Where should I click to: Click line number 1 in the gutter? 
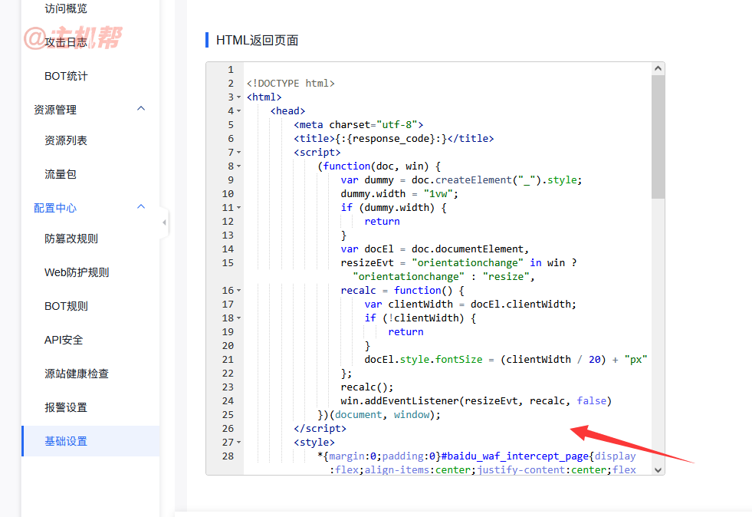(231, 70)
